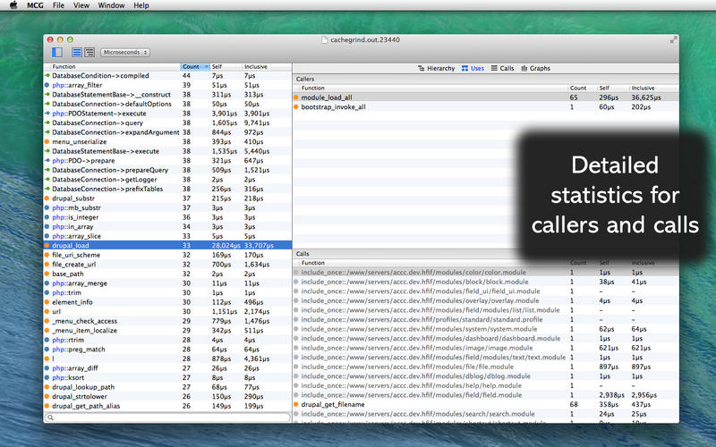Viewport: 716px width, 447px height.
Task: Select the menu_unserialize function row
Action: pyautogui.click(x=167, y=142)
